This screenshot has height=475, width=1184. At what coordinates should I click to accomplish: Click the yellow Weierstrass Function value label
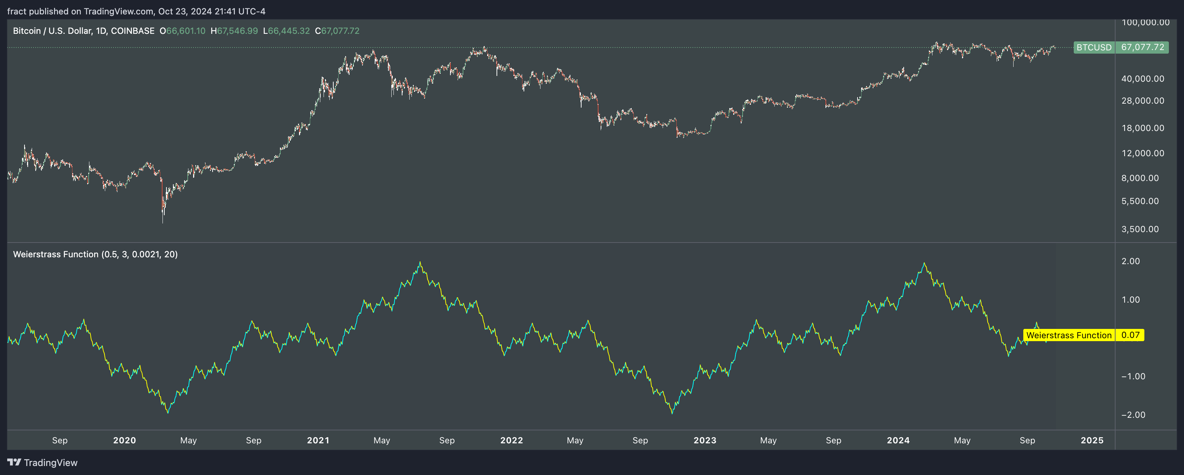[1069, 335]
